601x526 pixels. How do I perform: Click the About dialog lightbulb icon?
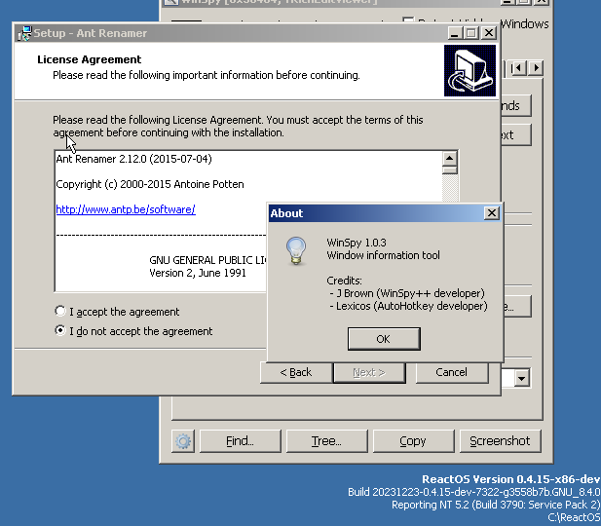(296, 250)
